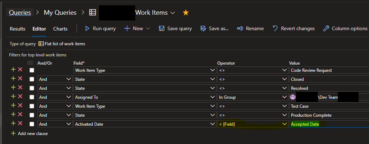Click the group clauses icon in header

[x=30, y=63]
